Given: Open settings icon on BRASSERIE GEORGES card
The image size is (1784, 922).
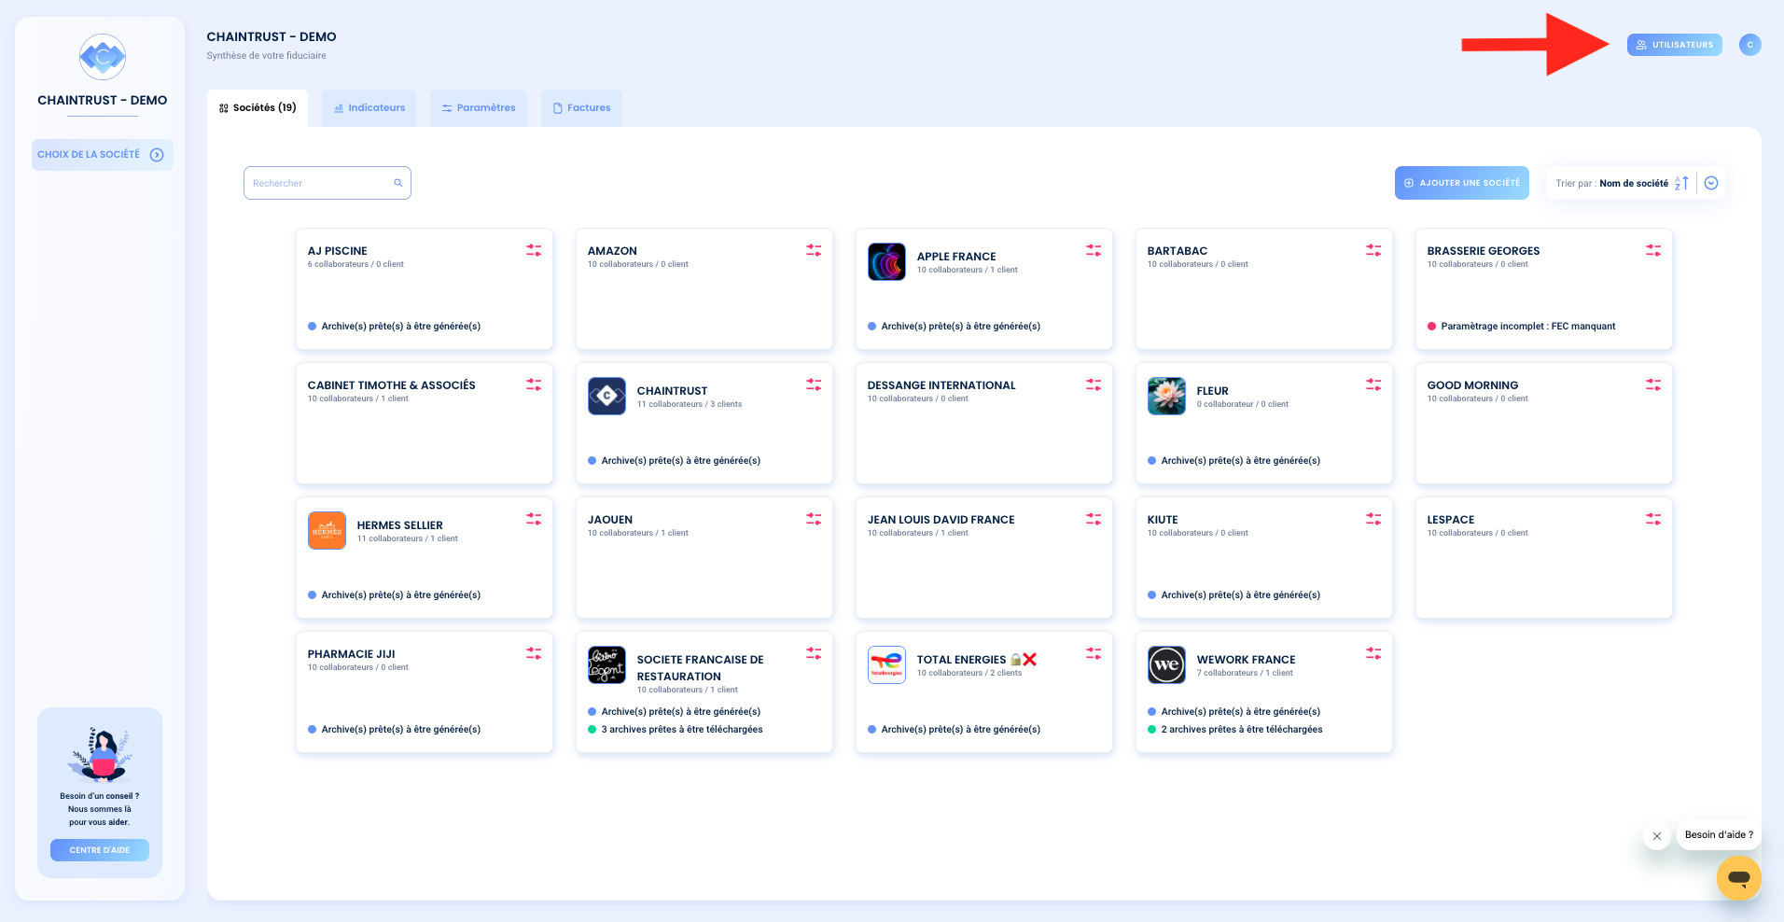Looking at the screenshot, I should coord(1653,250).
